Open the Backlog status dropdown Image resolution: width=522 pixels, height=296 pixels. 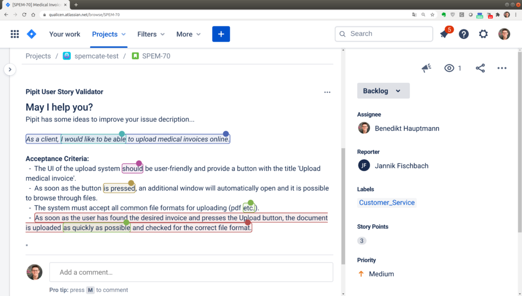383,91
